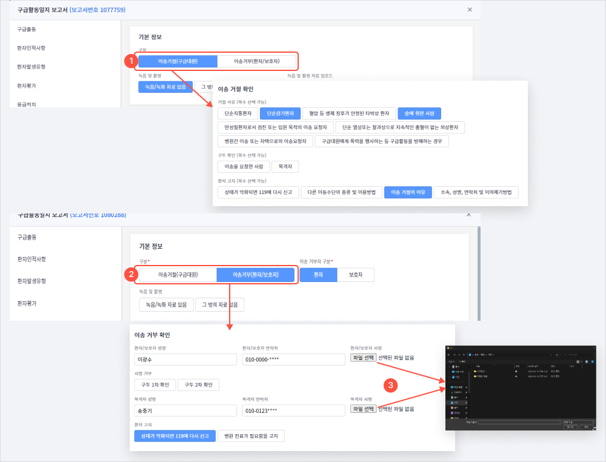The width and height of the screenshot is (606, 462).
Task: Select 만성질환자로서 검진 또는 입원 목적의 이송 요청자
Action: coord(276,127)
